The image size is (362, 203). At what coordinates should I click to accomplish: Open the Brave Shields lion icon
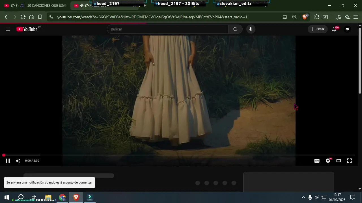[x=305, y=17]
